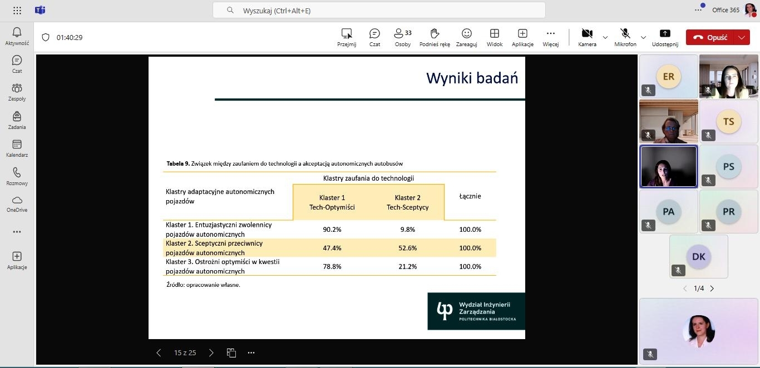The height and width of the screenshot is (368, 760).
Task: Click Przejmij control icon
Action: (347, 37)
